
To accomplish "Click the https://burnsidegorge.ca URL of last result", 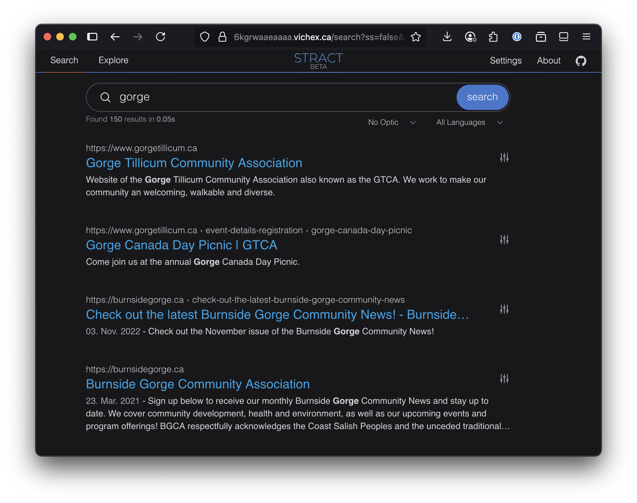I will (135, 369).
